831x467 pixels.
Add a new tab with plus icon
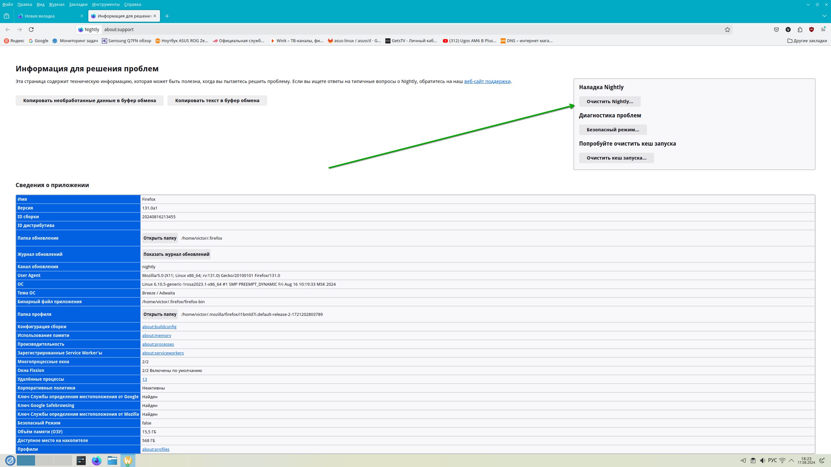[167, 16]
